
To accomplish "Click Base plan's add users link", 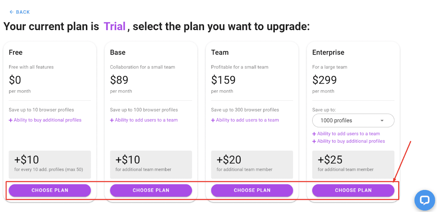I will tap(146, 120).
